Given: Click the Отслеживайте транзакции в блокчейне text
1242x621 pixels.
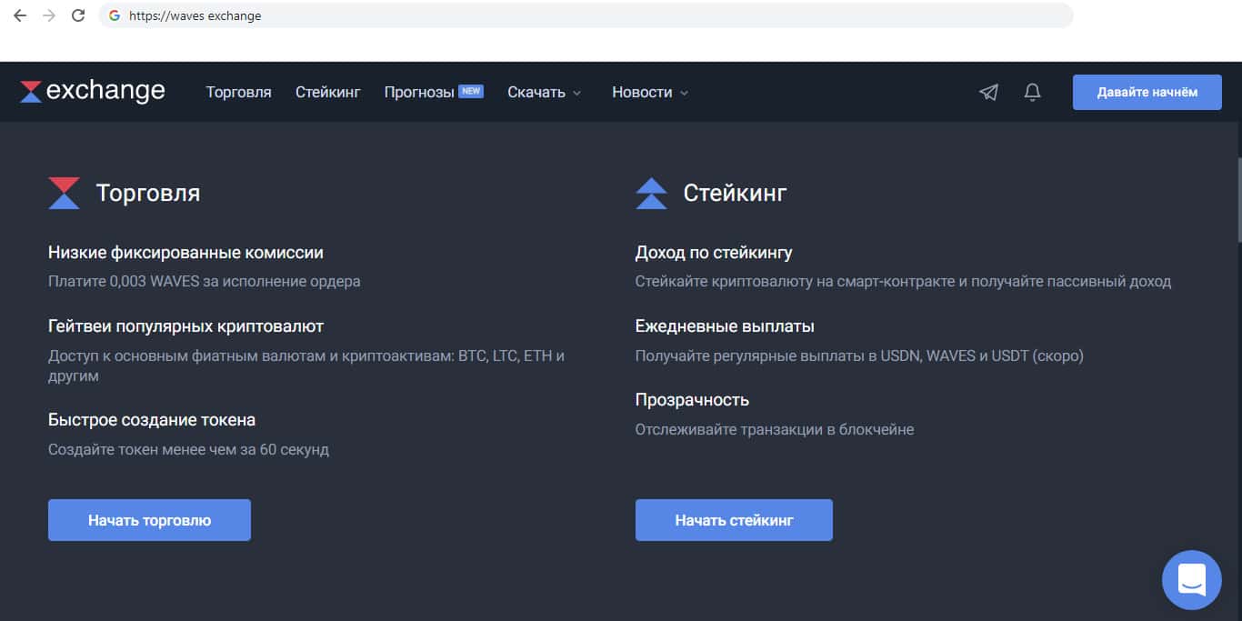Looking at the screenshot, I should (775, 429).
